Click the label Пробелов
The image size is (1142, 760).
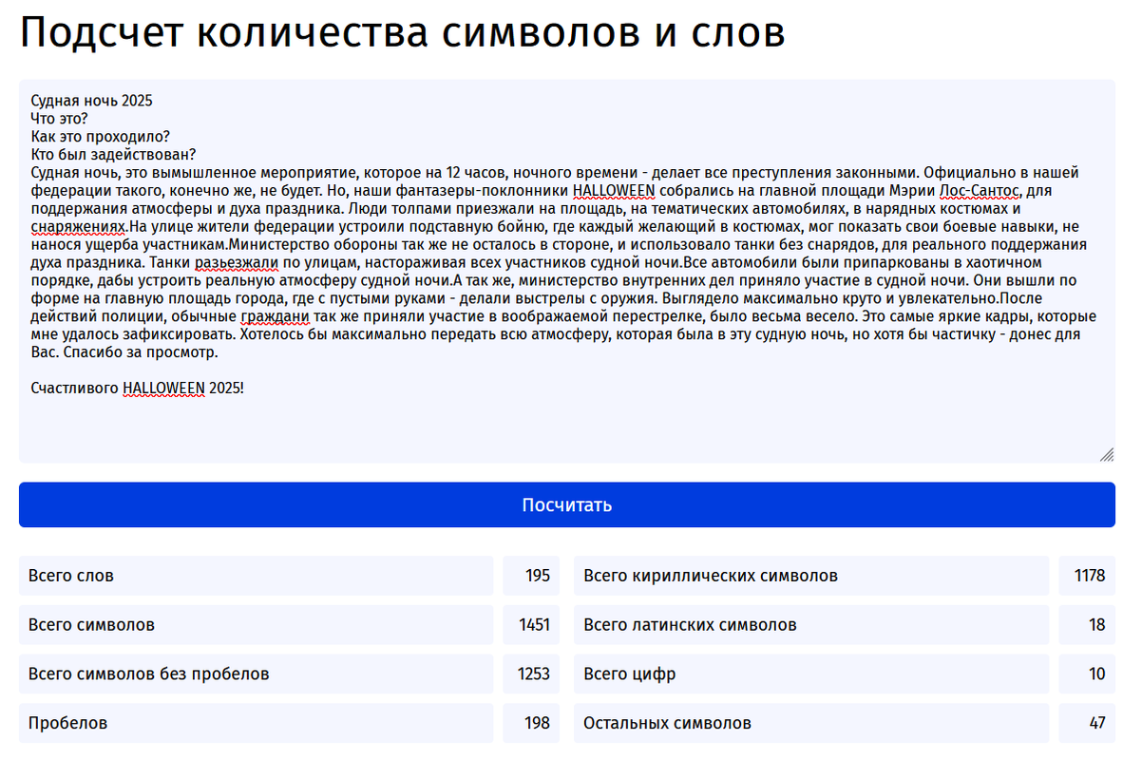click(x=67, y=723)
